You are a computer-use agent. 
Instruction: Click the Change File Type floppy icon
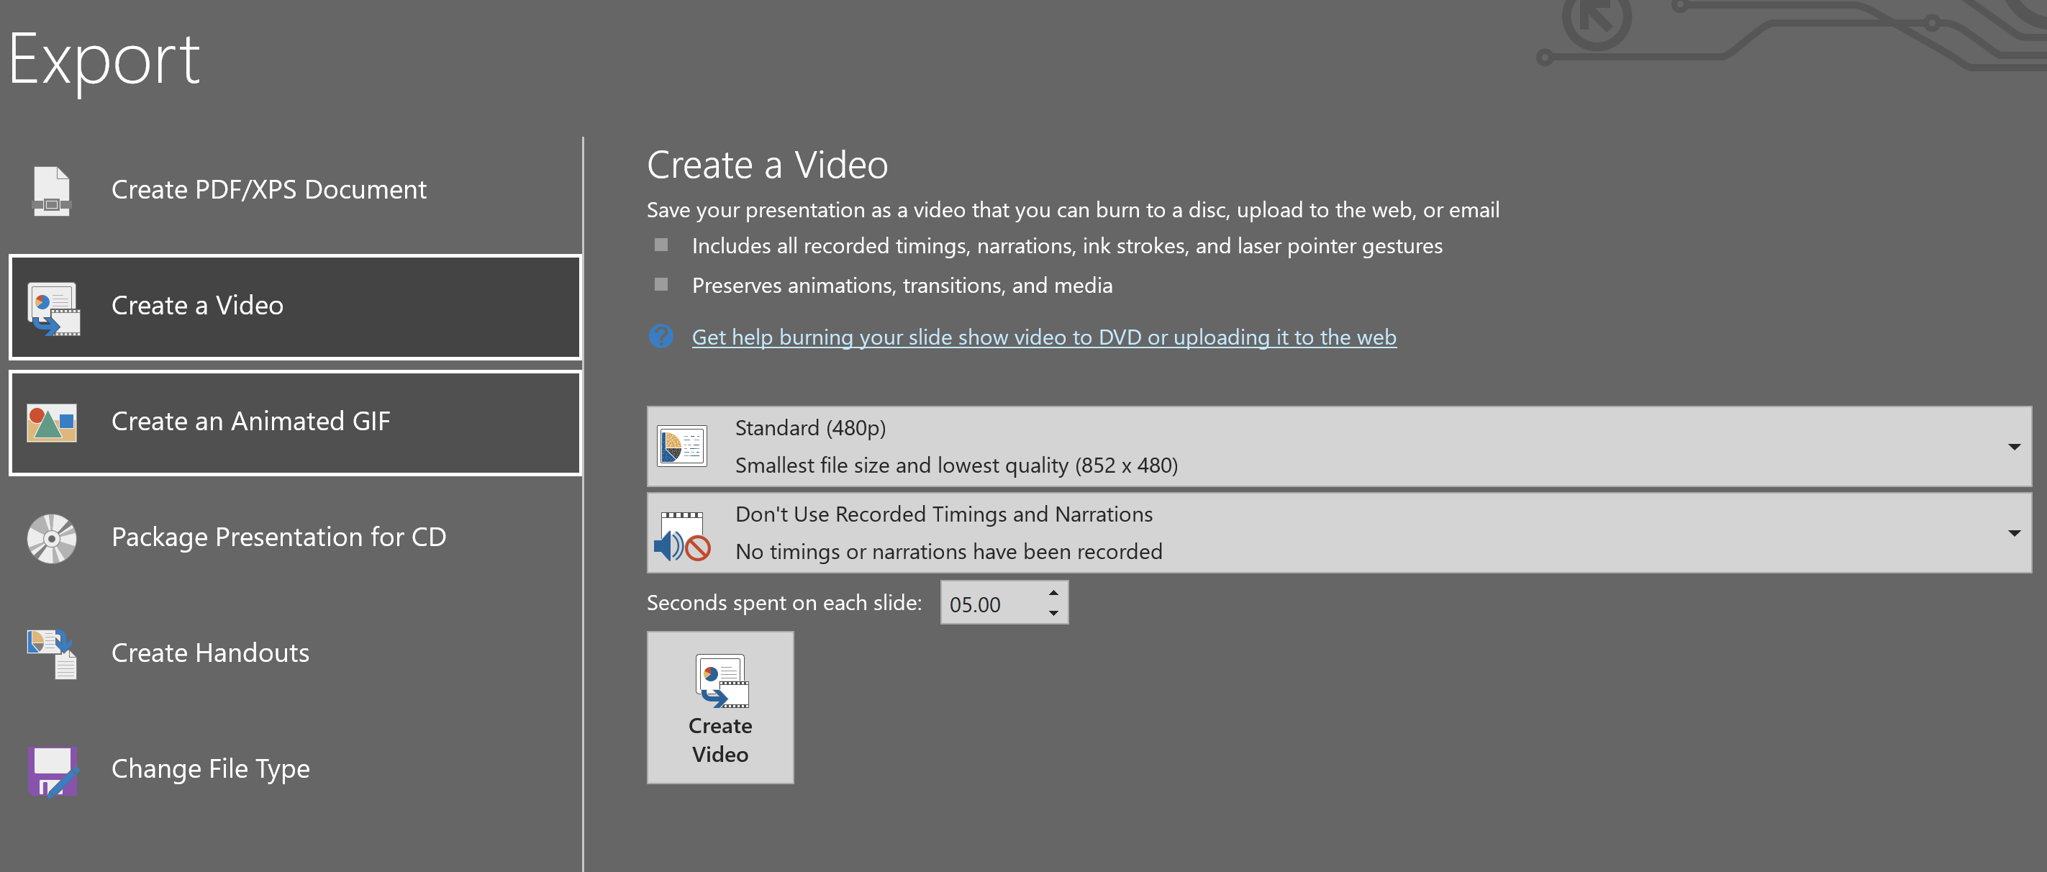tap(53, 771)
